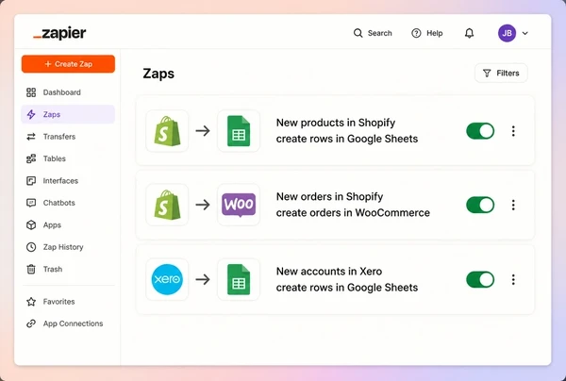
Task: Click the Tables icon in sidebar
Action: pos(31,158)
